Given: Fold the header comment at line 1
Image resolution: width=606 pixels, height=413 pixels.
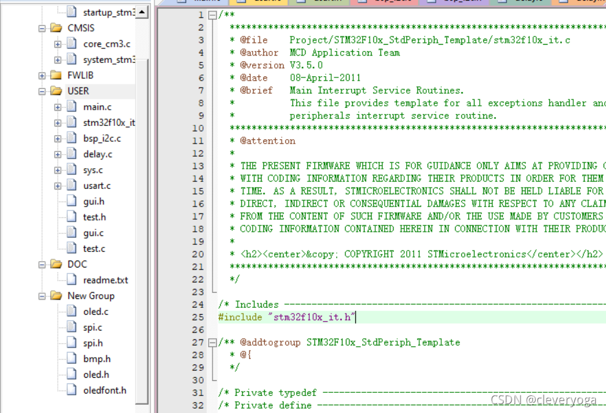Looking at the screenshot, I should 212,15.
